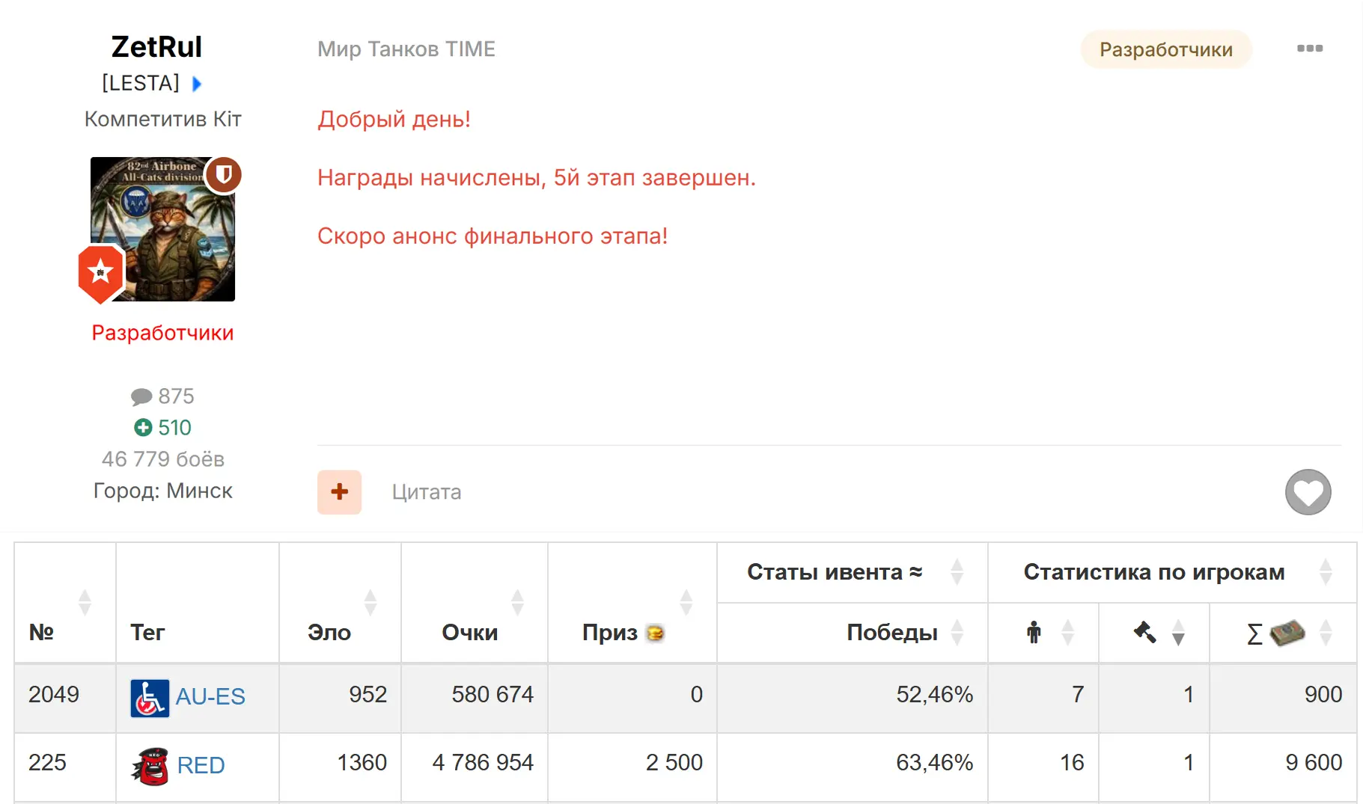Open the AU-ES clan link

click(210, 697)
